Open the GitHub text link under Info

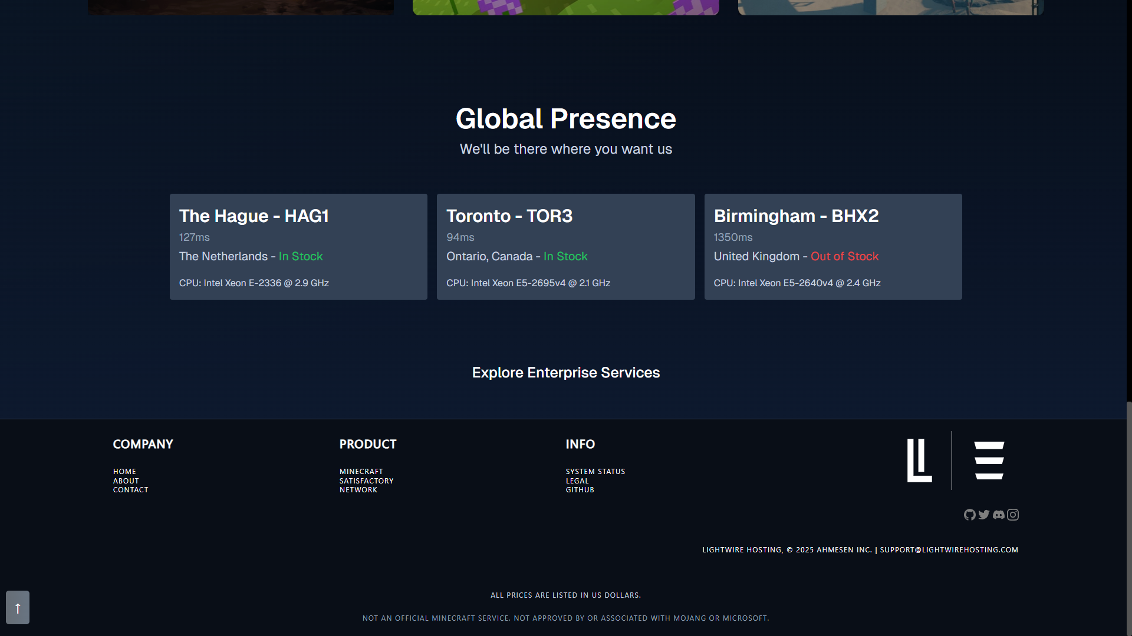click(580, 490)
